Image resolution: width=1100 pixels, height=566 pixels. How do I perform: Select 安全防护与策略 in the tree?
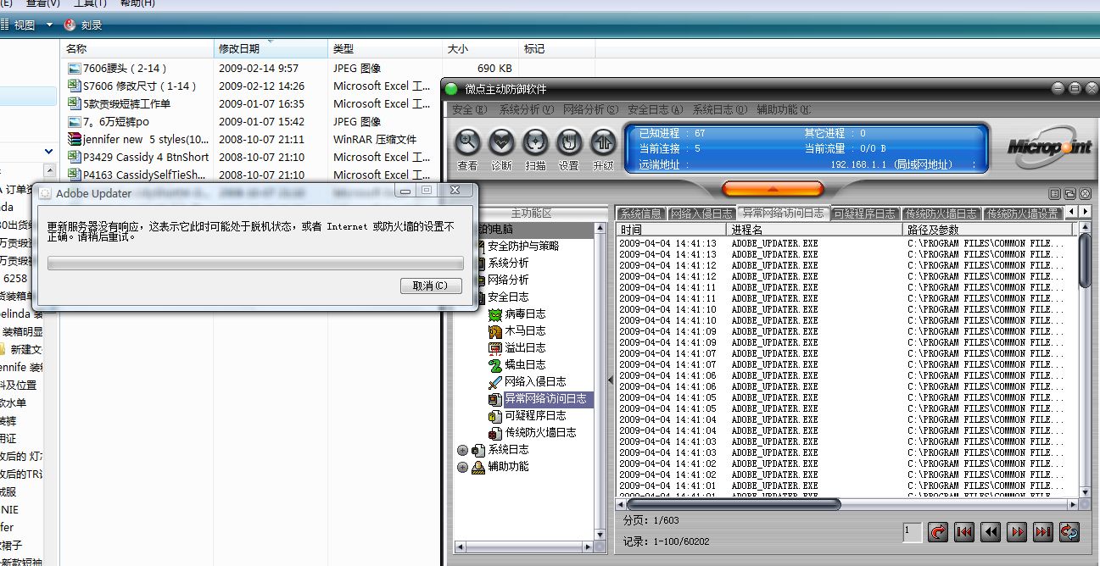523,246
